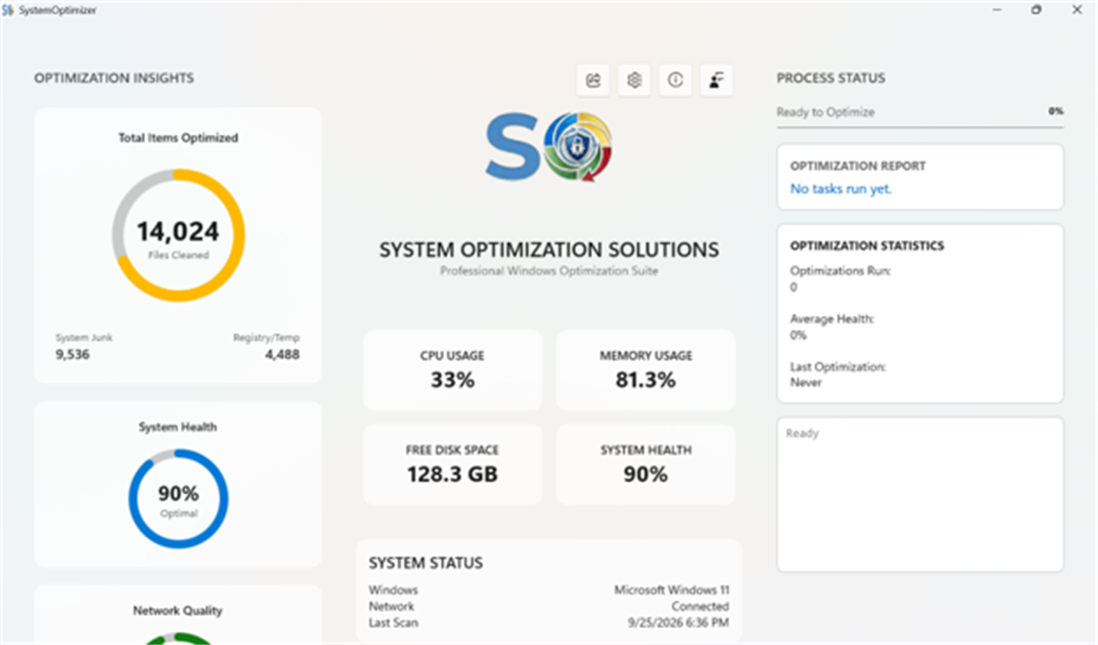Click the SystemOptimizer title bar icon
The image size is (1098, 645).
(8, 11)
